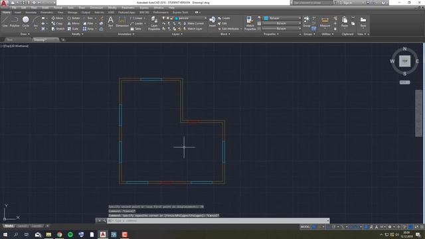
Task: Click the Table tool
Action: point(135,29)
